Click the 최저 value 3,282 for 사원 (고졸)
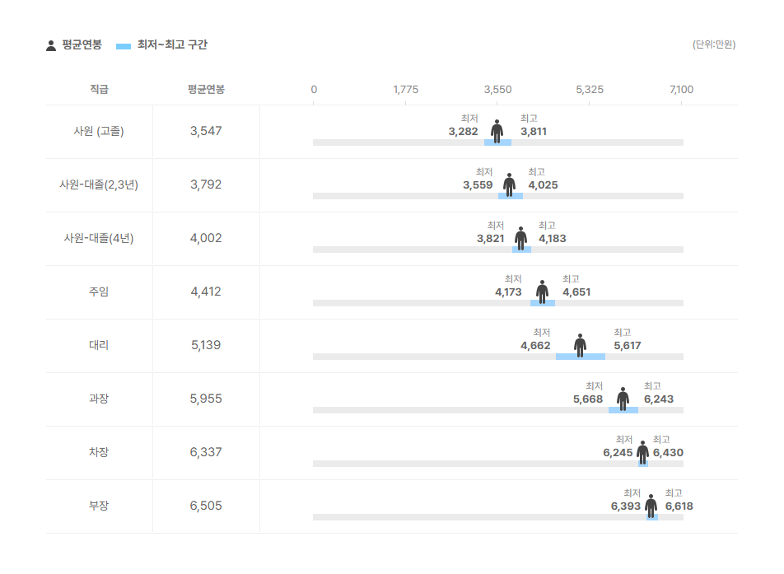This screenshot has width=784, height=574. [463, 132]
